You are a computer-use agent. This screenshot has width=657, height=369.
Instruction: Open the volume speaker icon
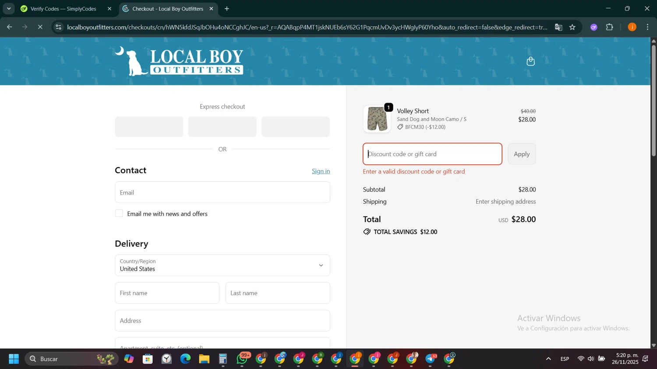pos(591,359)
